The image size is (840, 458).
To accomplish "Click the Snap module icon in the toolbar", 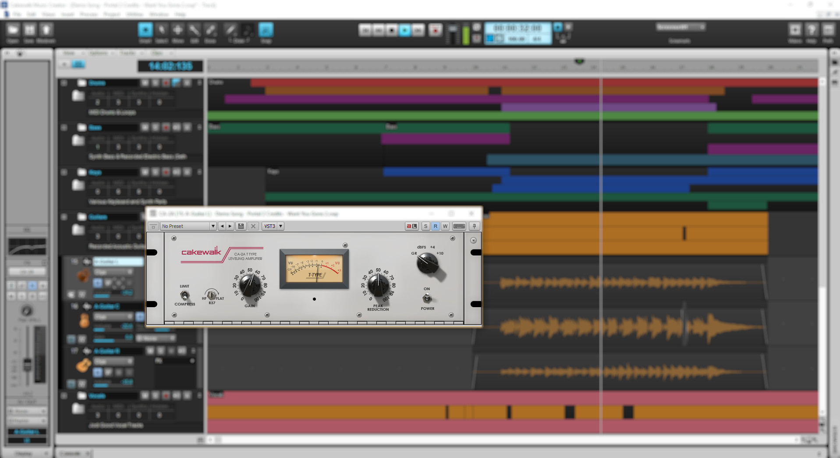I will (x=266, y=31).
